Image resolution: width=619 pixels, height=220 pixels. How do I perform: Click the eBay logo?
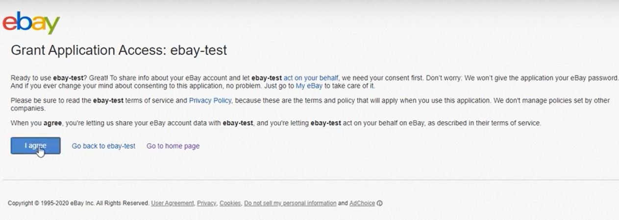tap(31, 23)
